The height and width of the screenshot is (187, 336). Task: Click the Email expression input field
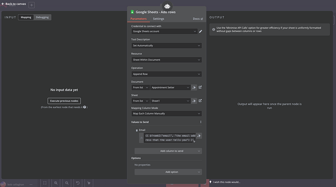(169, 138)
